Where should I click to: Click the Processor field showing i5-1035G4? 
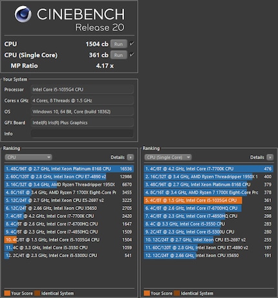click(82, 89)
